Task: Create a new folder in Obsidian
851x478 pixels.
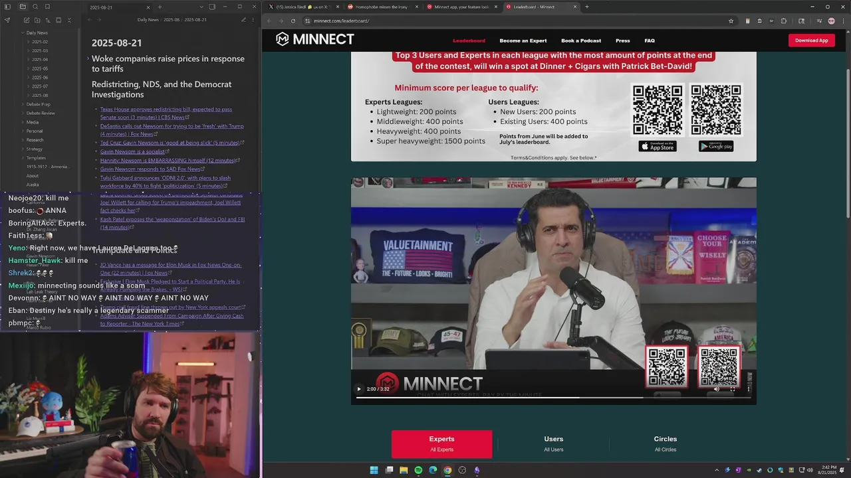Action: pos(37,20)
